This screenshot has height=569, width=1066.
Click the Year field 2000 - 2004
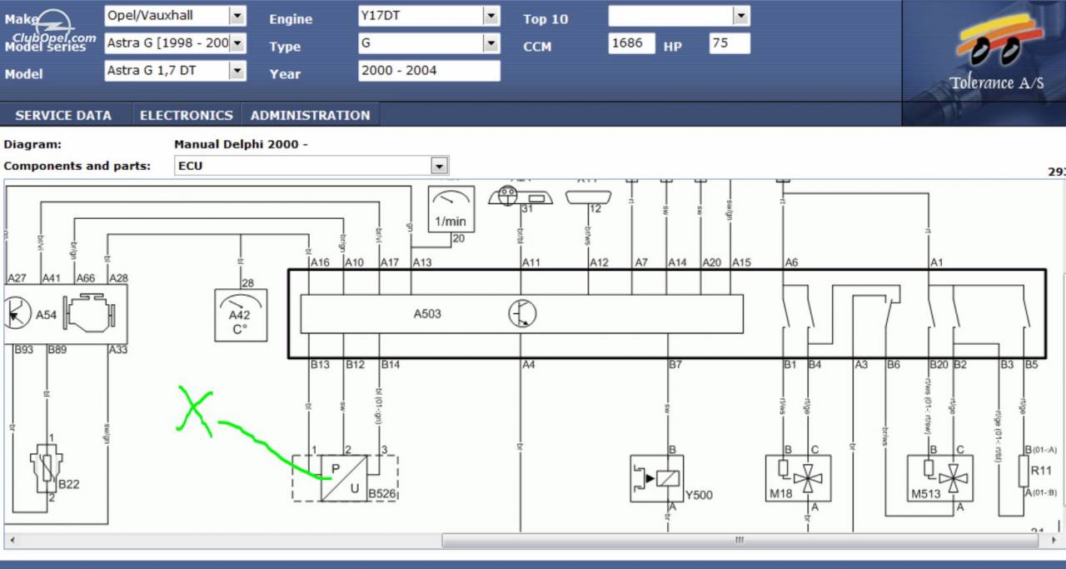coord(429,71)
